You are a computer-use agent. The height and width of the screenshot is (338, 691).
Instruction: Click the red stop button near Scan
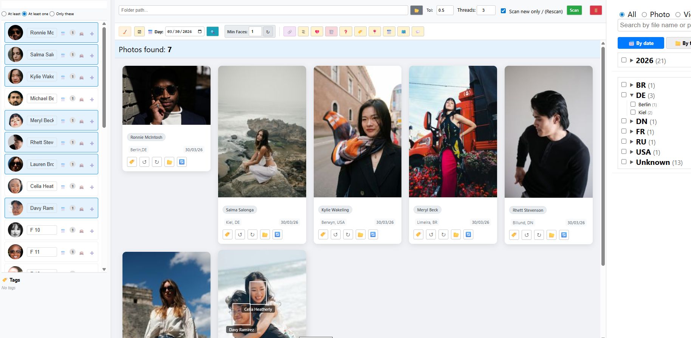pos(596,10)
